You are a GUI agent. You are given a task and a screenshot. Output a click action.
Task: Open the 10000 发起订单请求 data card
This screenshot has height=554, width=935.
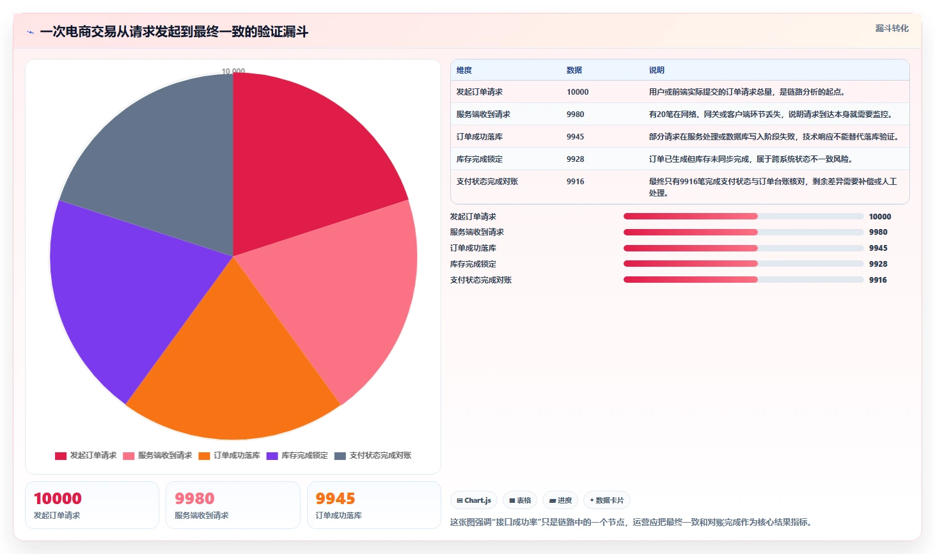point(92,505)
